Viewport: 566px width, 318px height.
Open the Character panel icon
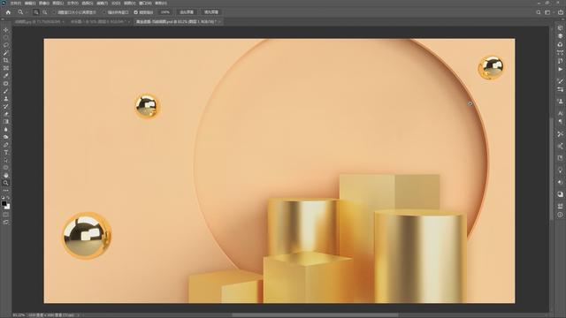coord(560,114)
